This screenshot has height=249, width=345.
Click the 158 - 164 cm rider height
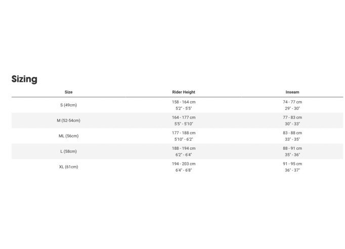pyautogui.click(x=184, y=102)
